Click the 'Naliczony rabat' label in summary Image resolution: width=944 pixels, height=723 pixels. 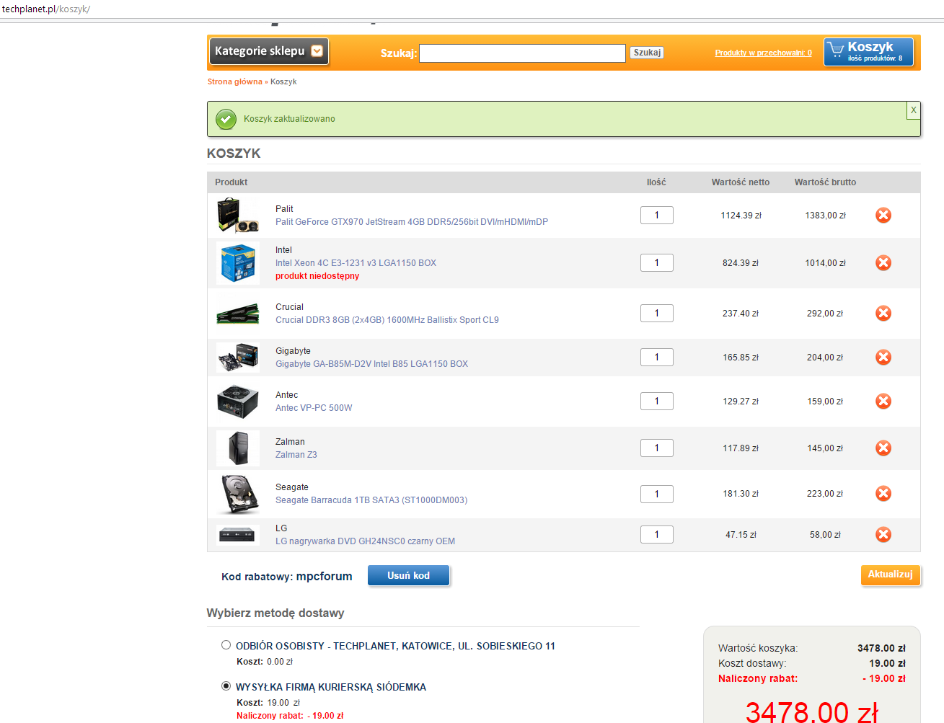coord(758,678)
